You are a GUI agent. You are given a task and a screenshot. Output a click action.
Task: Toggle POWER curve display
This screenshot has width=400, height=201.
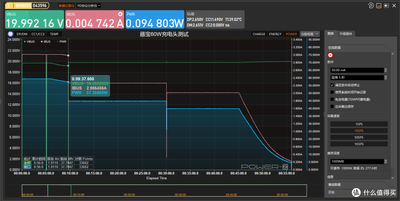(x=291, y=34)
